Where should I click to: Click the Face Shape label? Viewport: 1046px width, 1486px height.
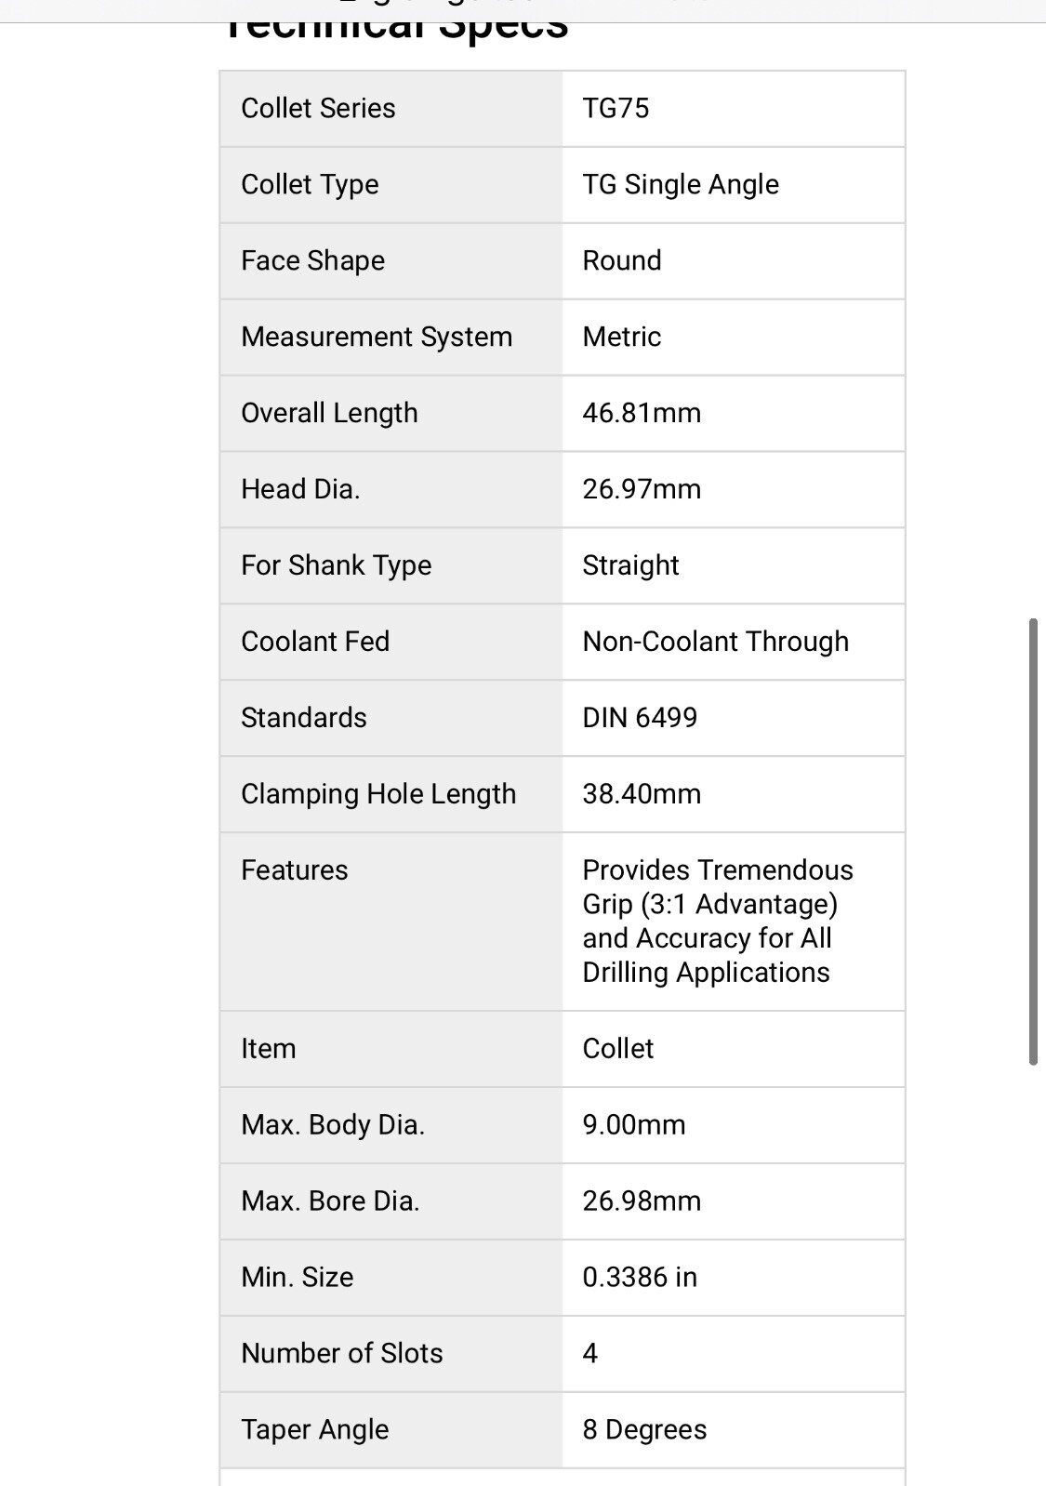click(312, 261)
